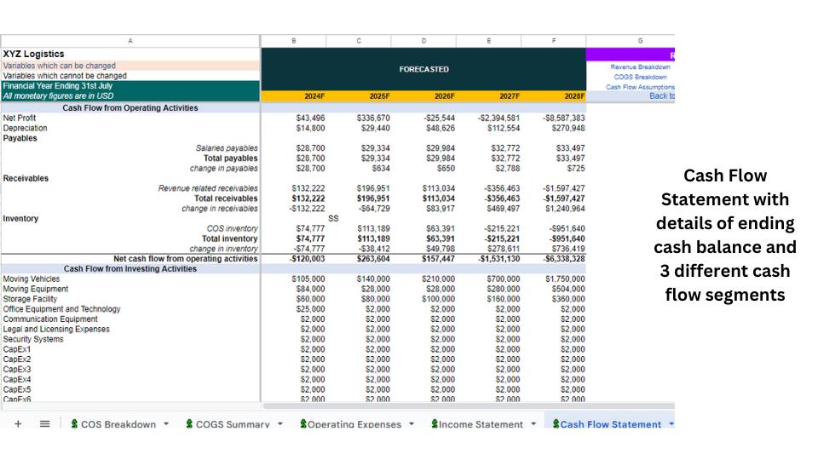Select the COS inventory row label
The image size is (818, 460).
point(232,228)
